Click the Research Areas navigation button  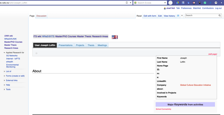coord(100,37)
